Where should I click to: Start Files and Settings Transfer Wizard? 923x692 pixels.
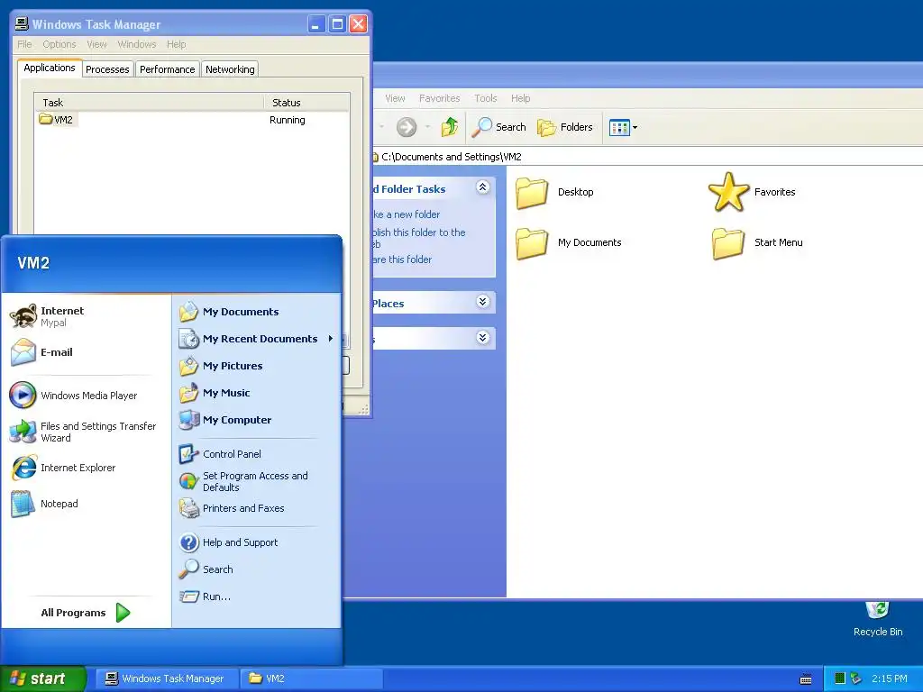pos(86,432)
